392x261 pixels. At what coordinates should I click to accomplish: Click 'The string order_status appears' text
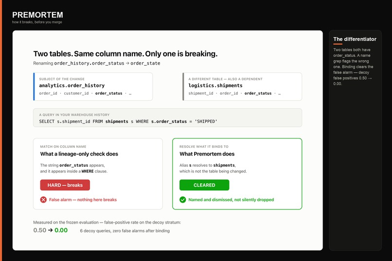pos(72,165)
